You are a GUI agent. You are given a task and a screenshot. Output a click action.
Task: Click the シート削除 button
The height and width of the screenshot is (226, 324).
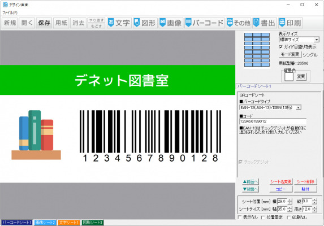click(305, 181)
